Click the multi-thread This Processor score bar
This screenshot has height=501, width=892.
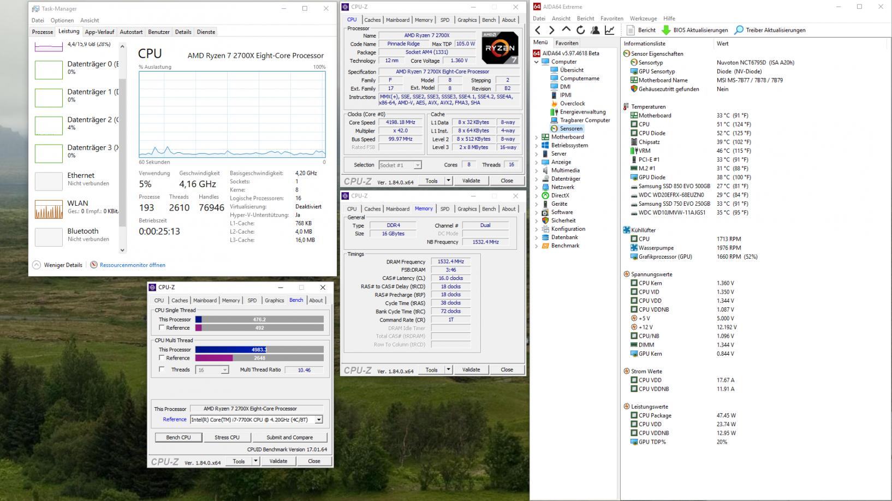click(x=259, y=349)
